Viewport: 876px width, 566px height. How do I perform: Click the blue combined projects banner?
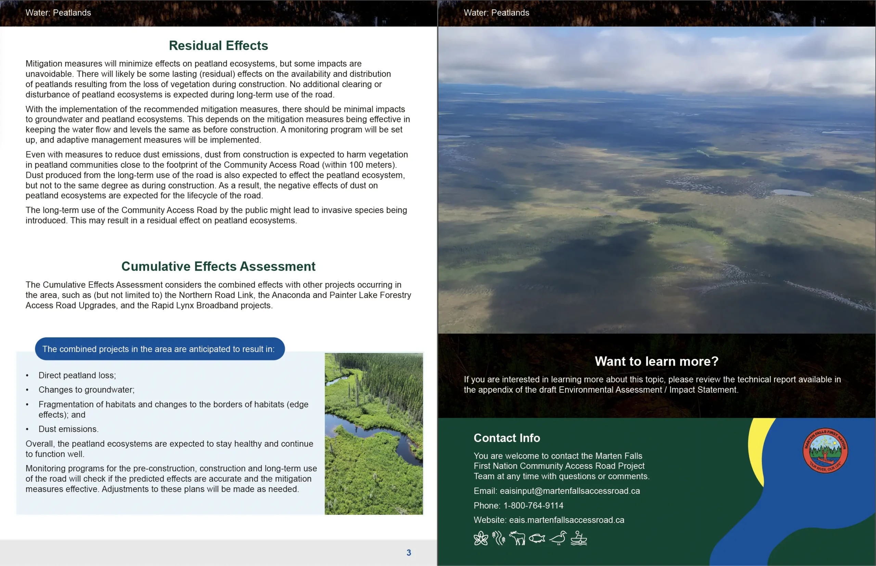[x=160, y=349]
